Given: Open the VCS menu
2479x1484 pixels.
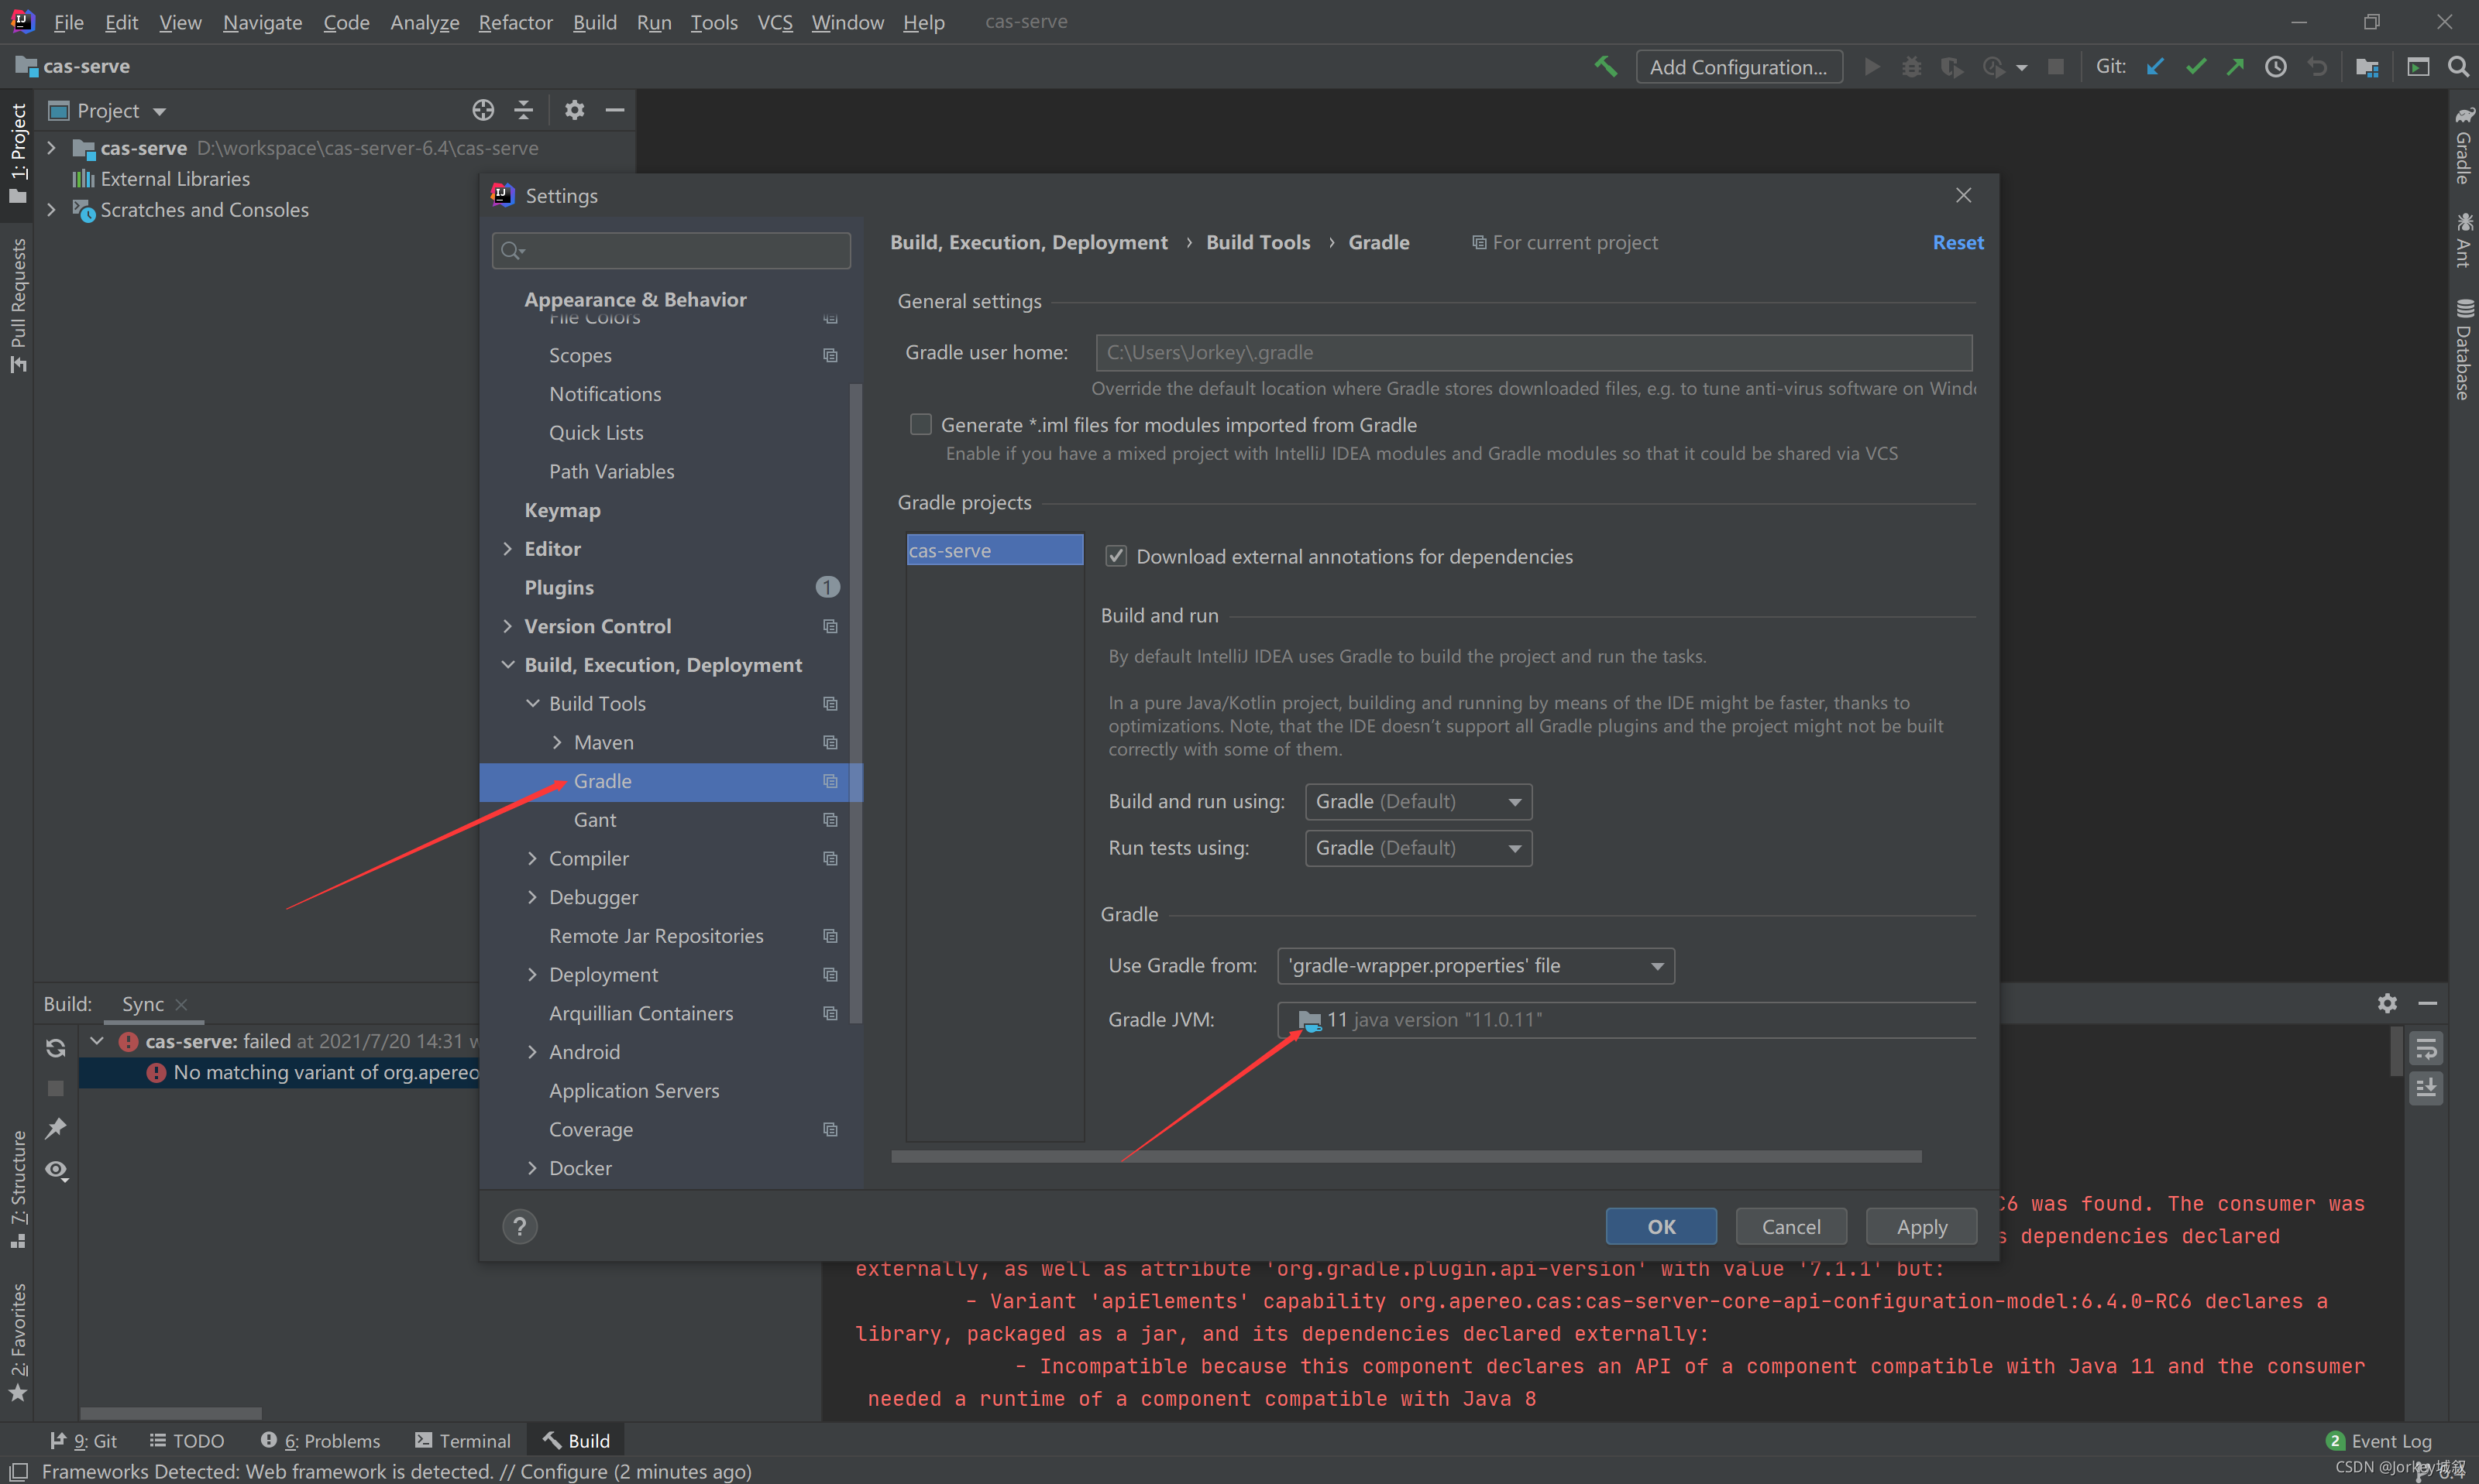Looking at the screenshot, I should [775, 22].
